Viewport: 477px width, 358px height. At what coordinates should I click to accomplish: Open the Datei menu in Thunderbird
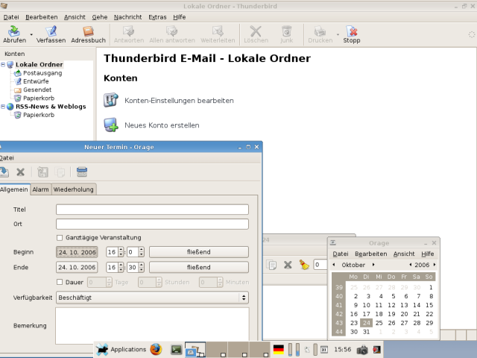click(x=11, y=17)
